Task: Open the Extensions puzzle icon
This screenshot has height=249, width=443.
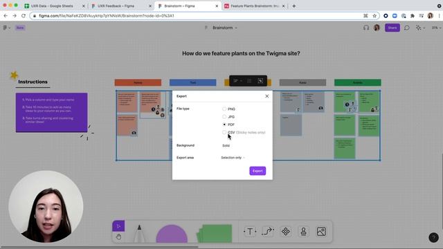Action: 413,16
